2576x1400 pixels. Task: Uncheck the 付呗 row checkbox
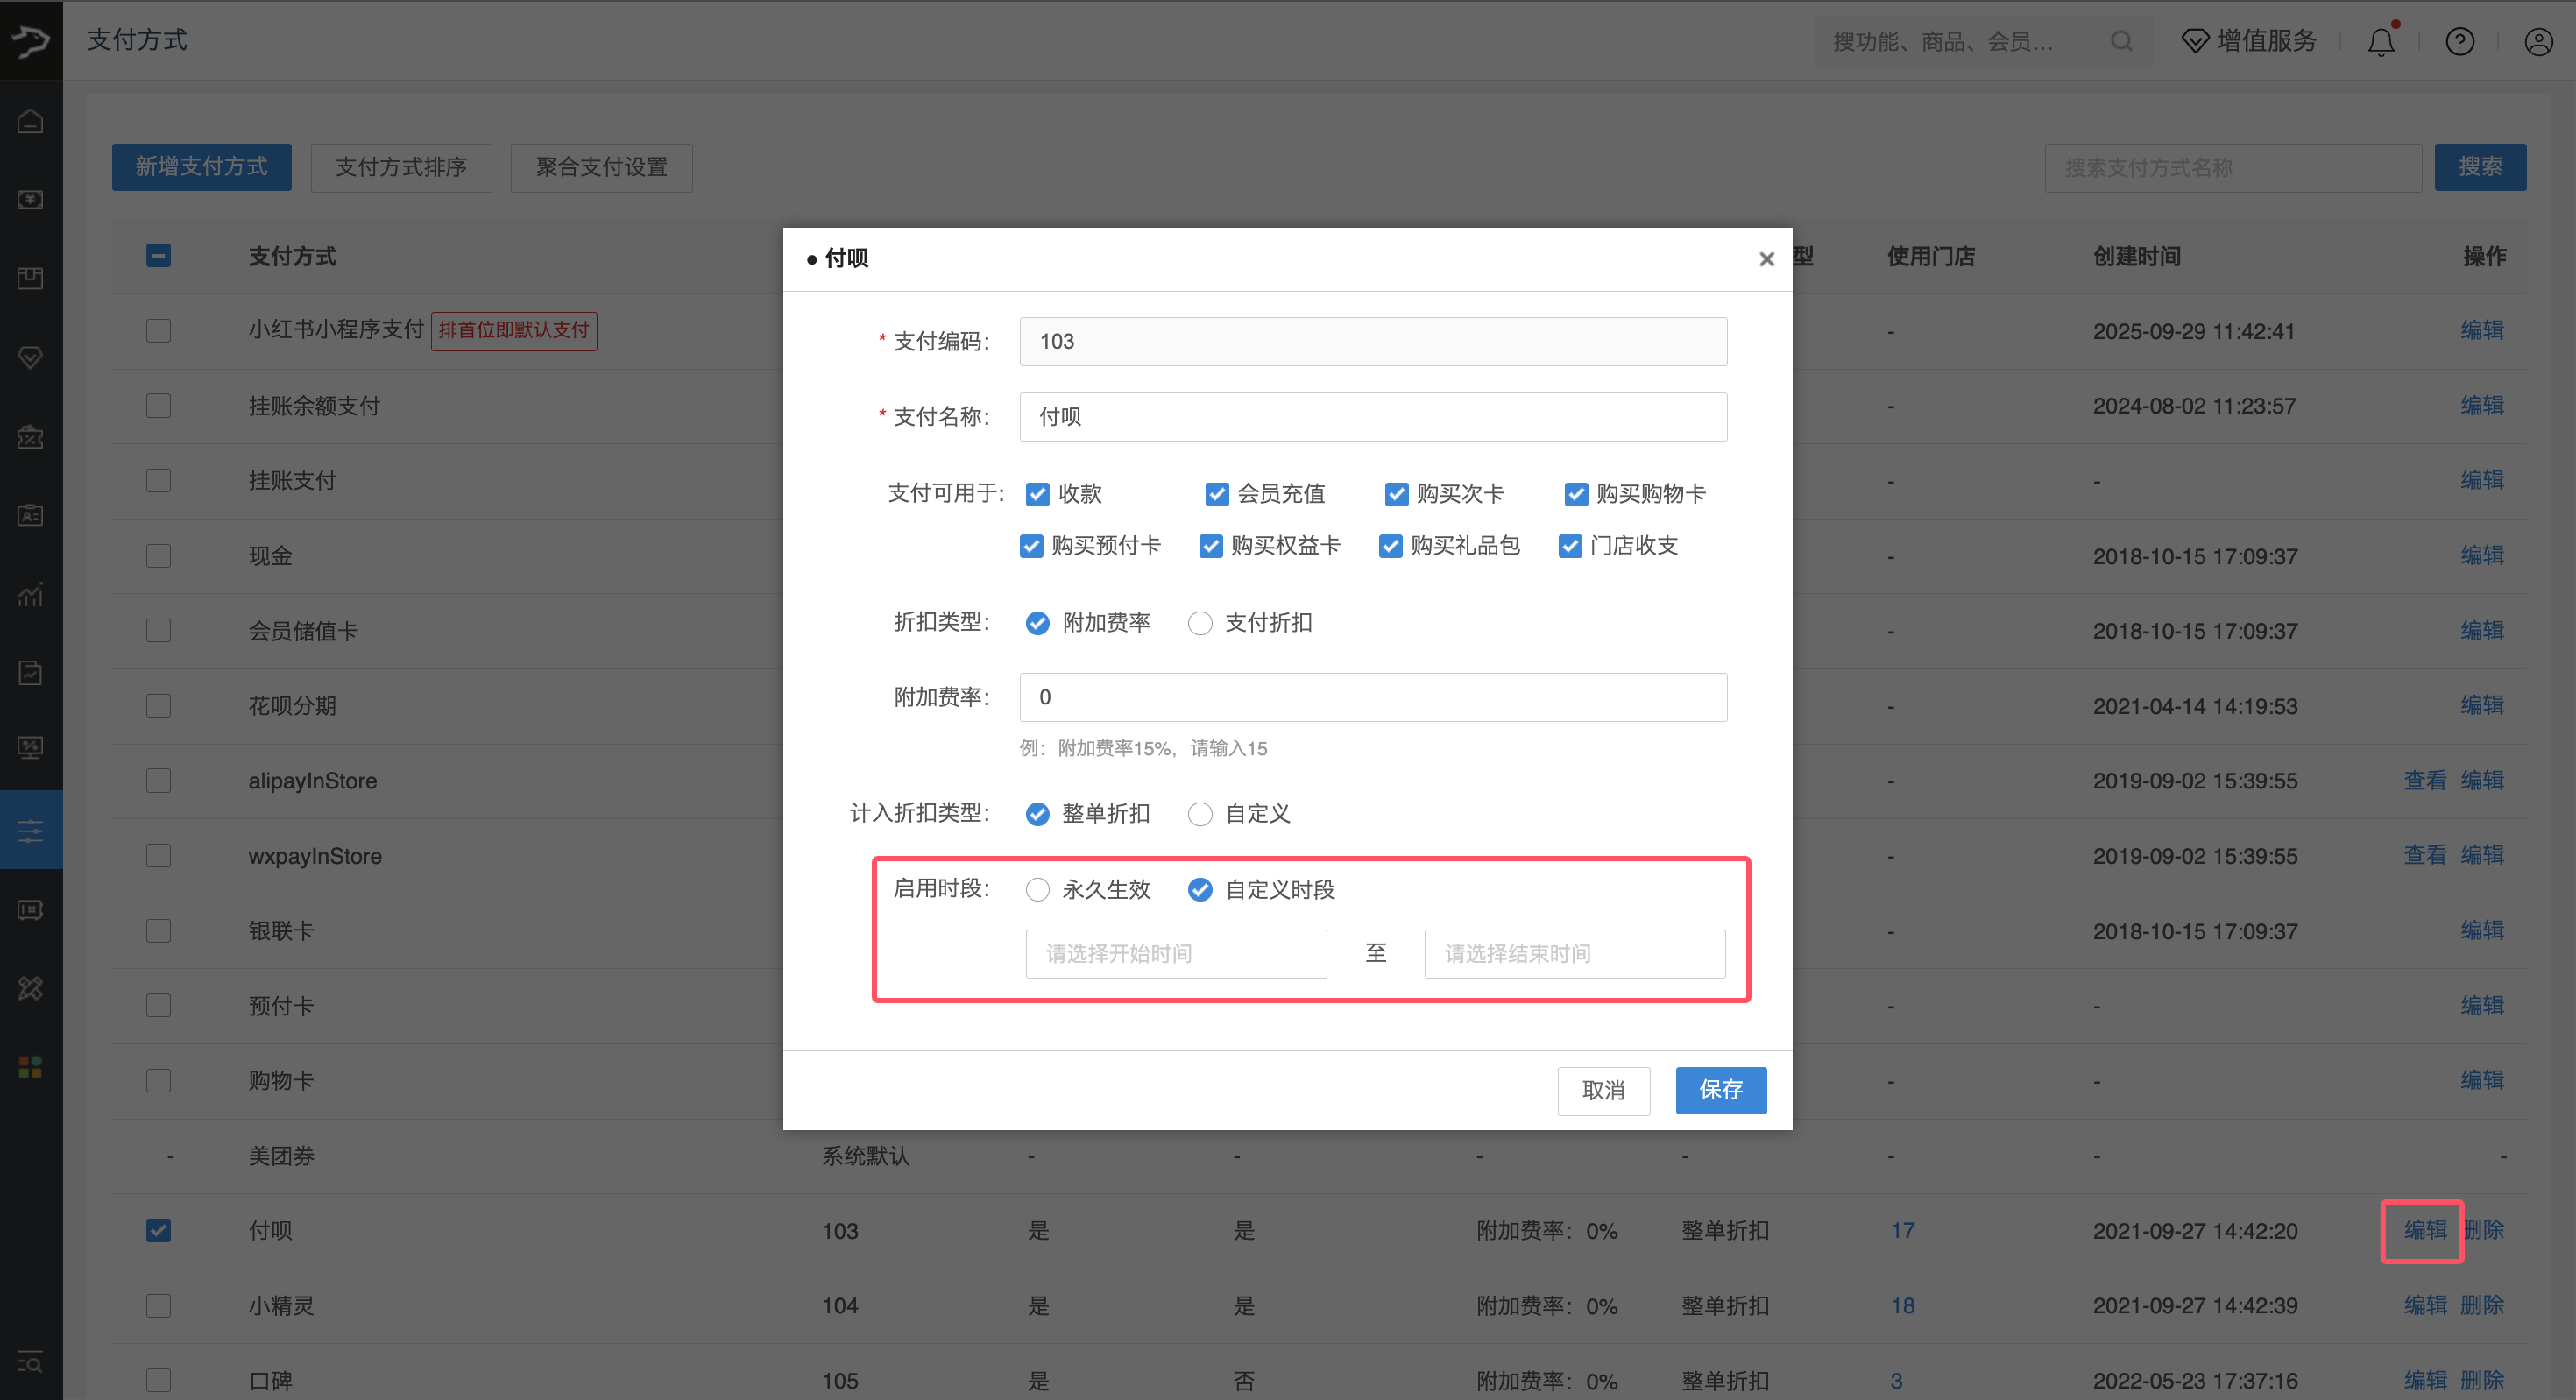click(158, 1230)
